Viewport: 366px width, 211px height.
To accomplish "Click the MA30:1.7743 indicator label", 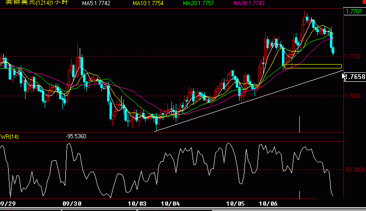I will pyautogui.click(x=249, y=3).
